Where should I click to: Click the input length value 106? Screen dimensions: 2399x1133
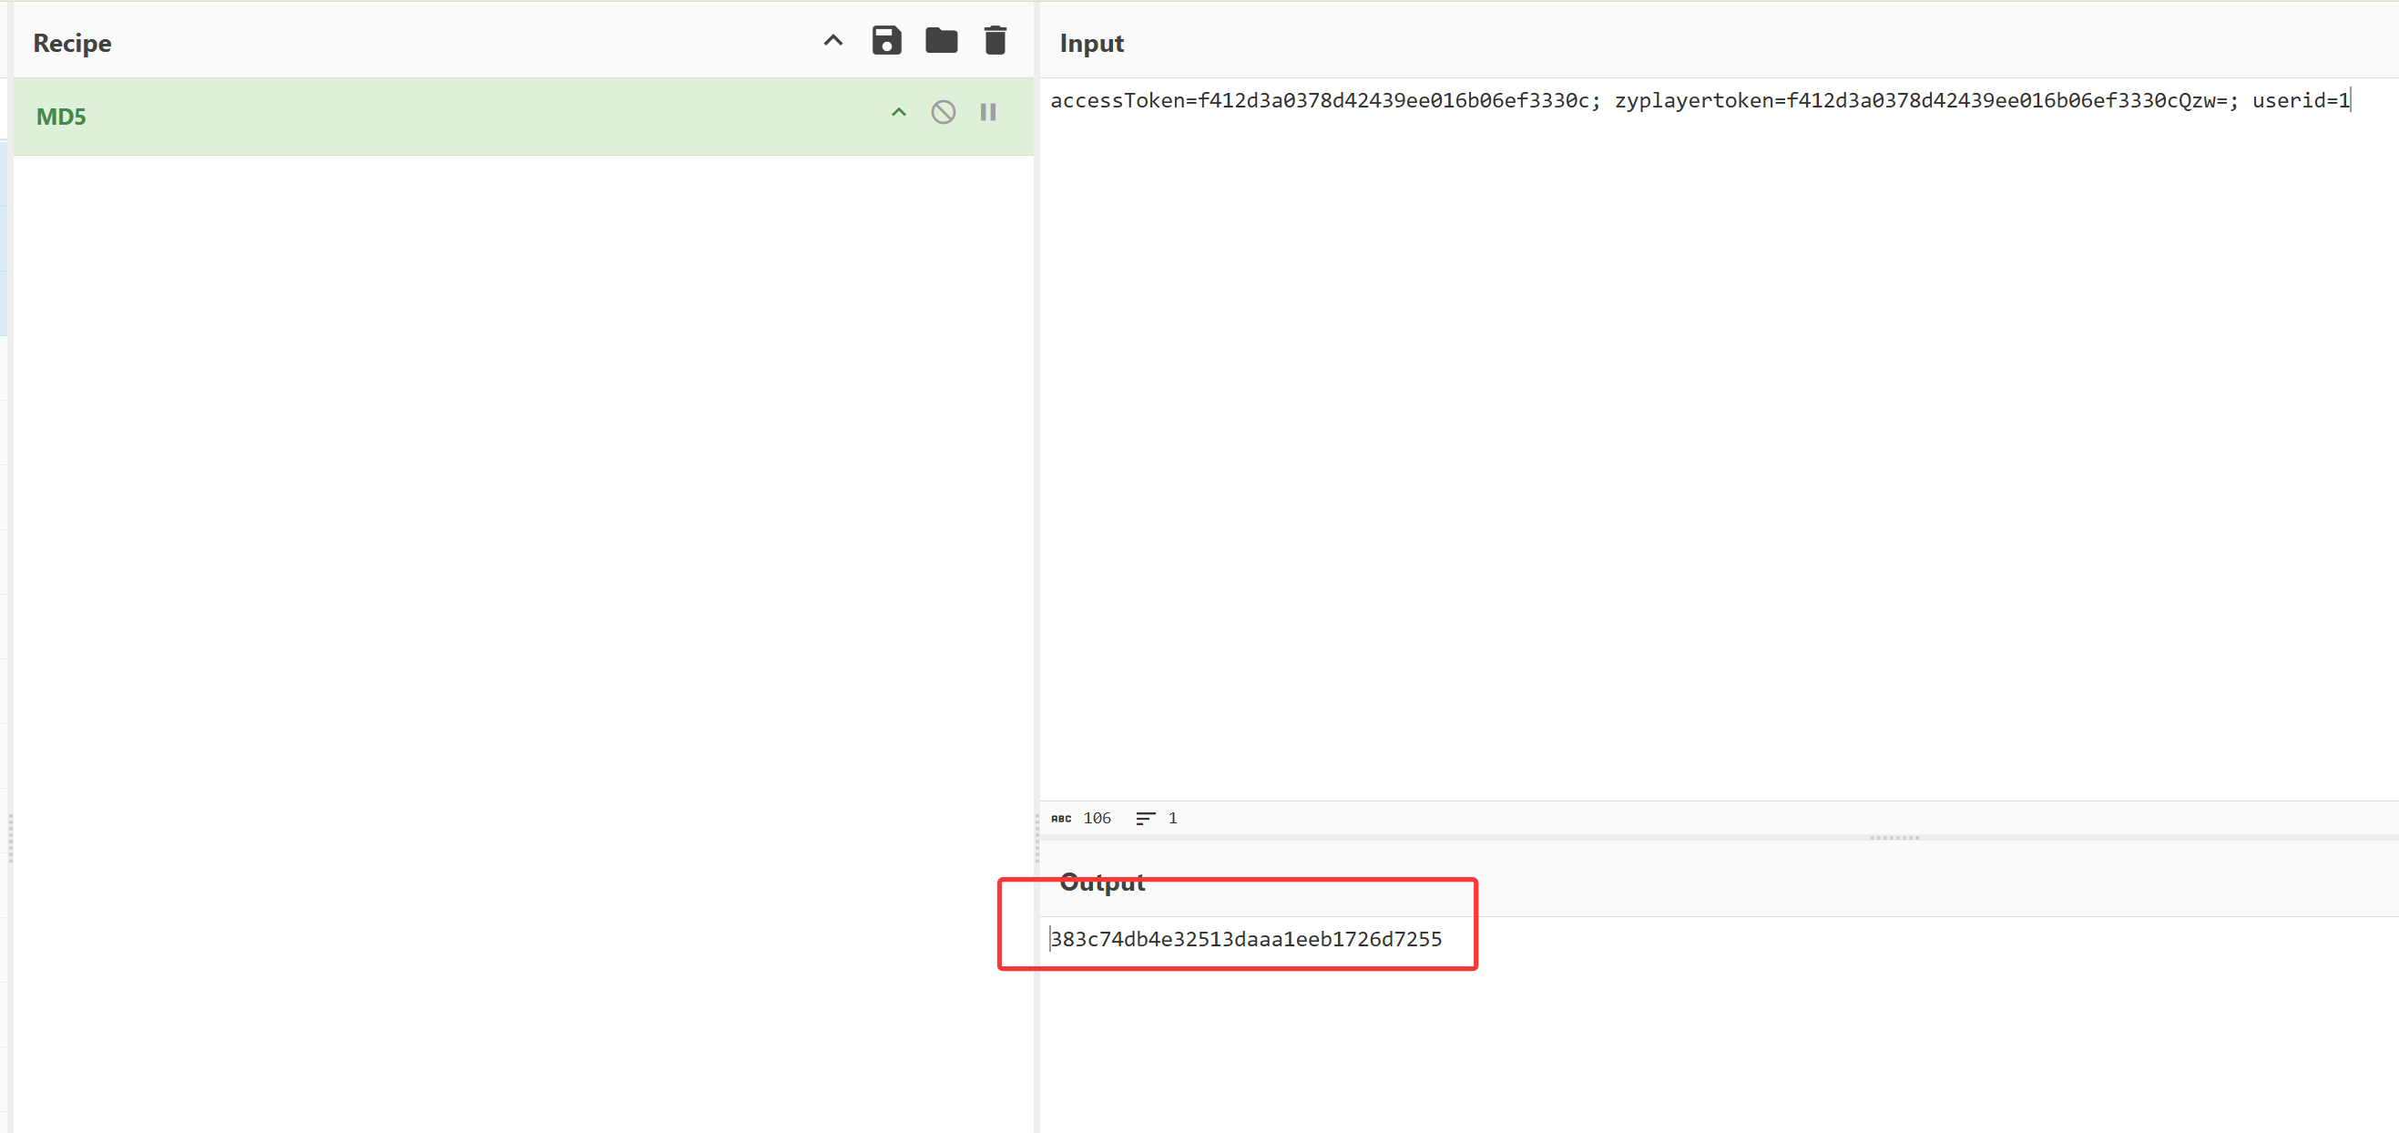[1097, 819]
